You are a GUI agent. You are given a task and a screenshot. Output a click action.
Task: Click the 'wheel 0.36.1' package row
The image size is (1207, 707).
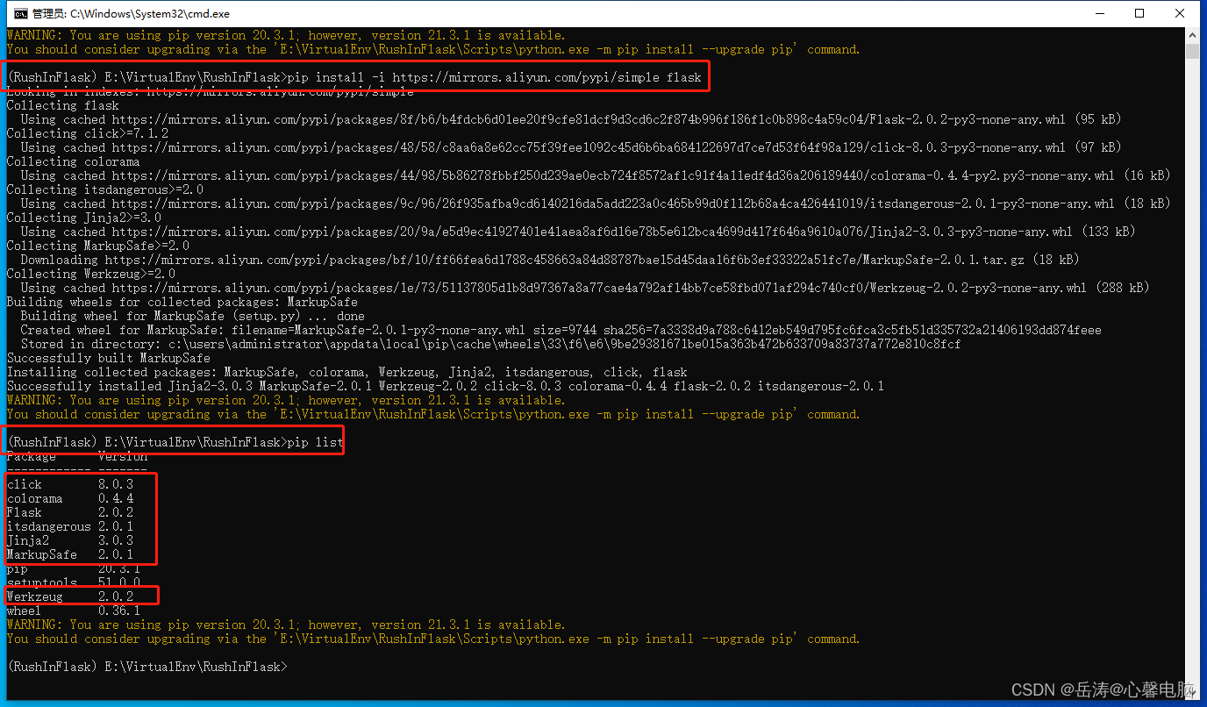click(74, 611)
